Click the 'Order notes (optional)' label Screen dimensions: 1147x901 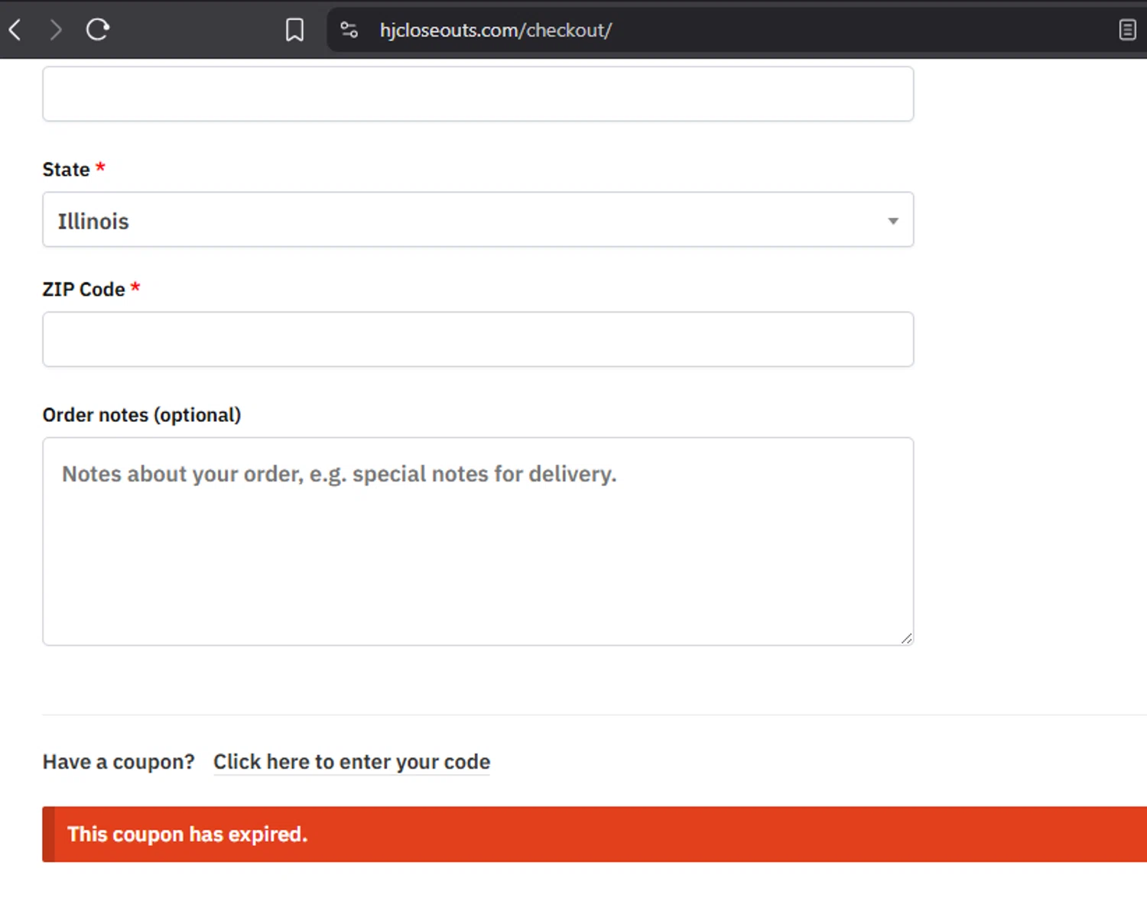pyautogui.click(x=141, y=415)
